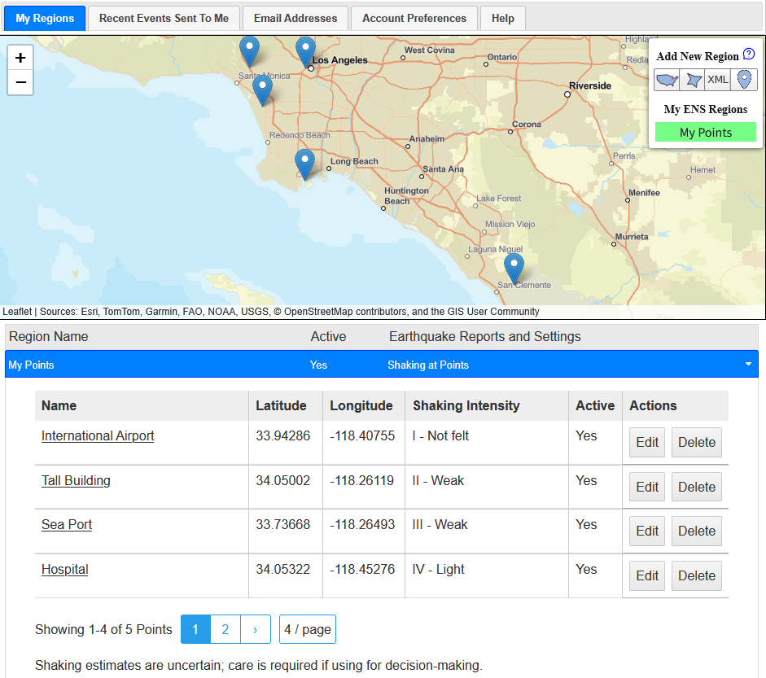Add new point marker region icon
The image size is (766, 678).
click(x=744, y=80)
